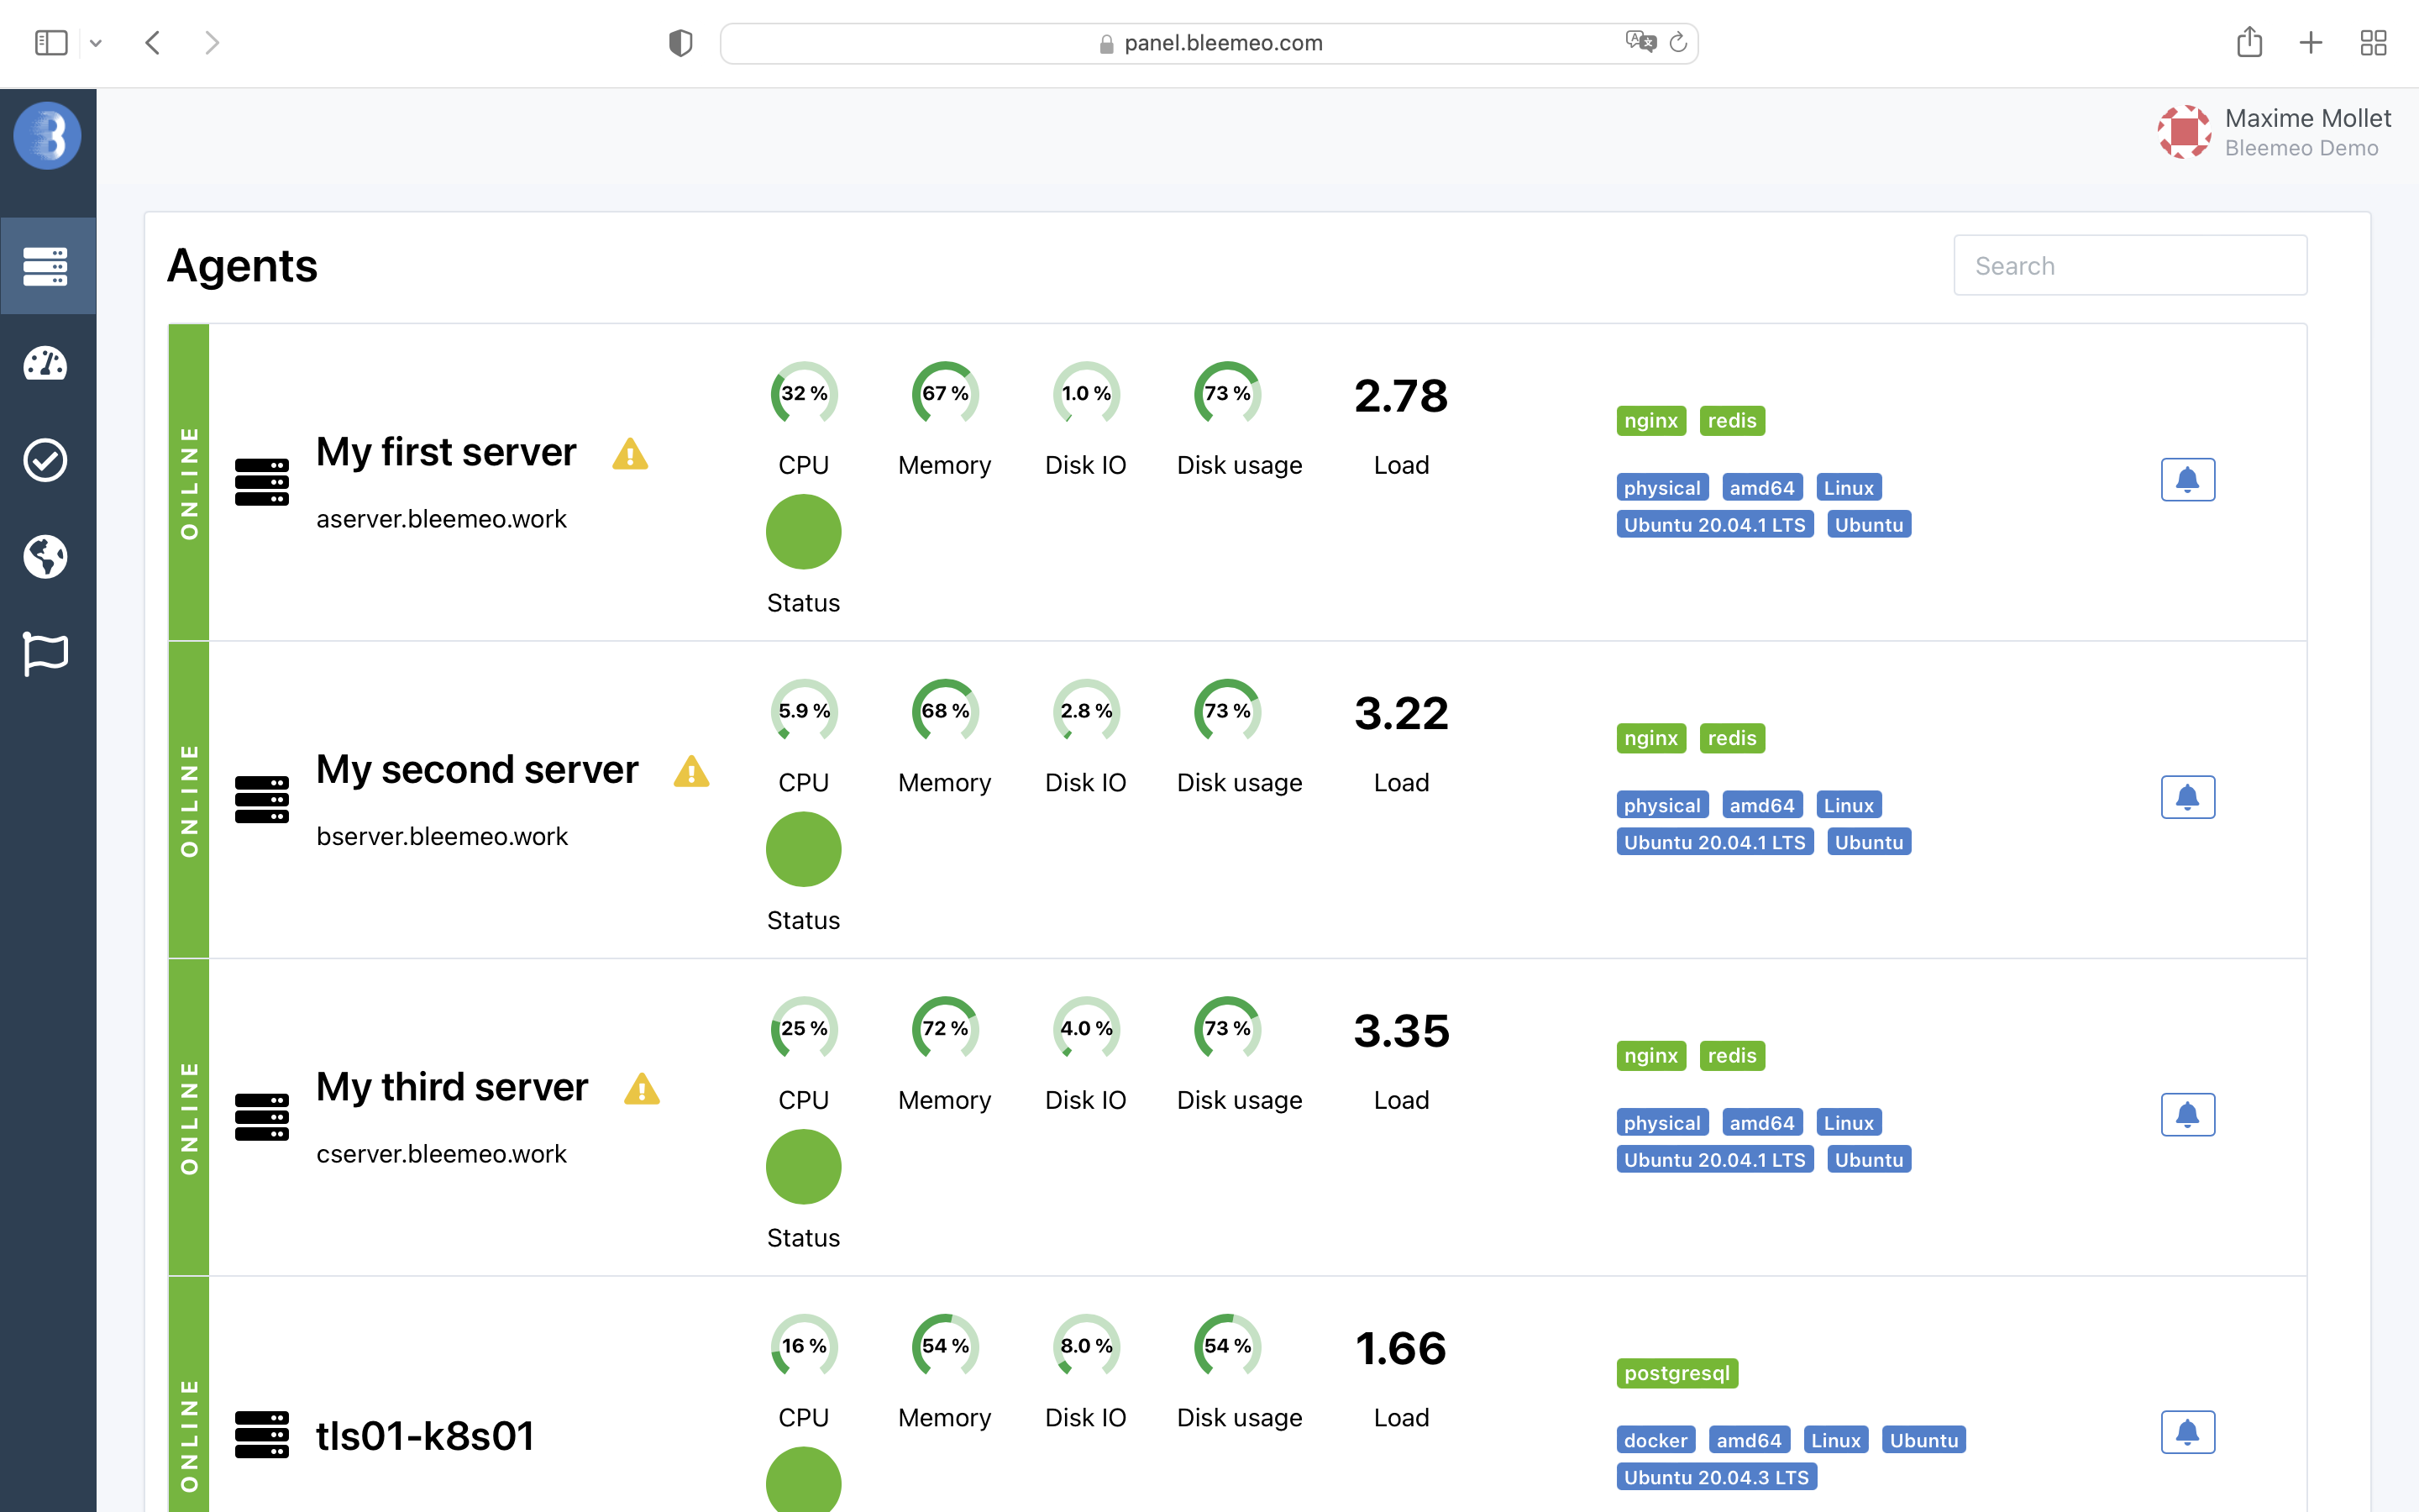Viewport: 2419px width, 1512px height.
Task: Open the My first server link
Action: (x=446, y=452)
